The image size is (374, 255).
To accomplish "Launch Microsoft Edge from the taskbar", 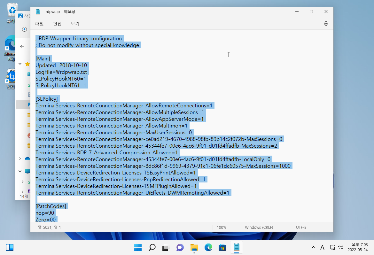I will pos(208,247).
